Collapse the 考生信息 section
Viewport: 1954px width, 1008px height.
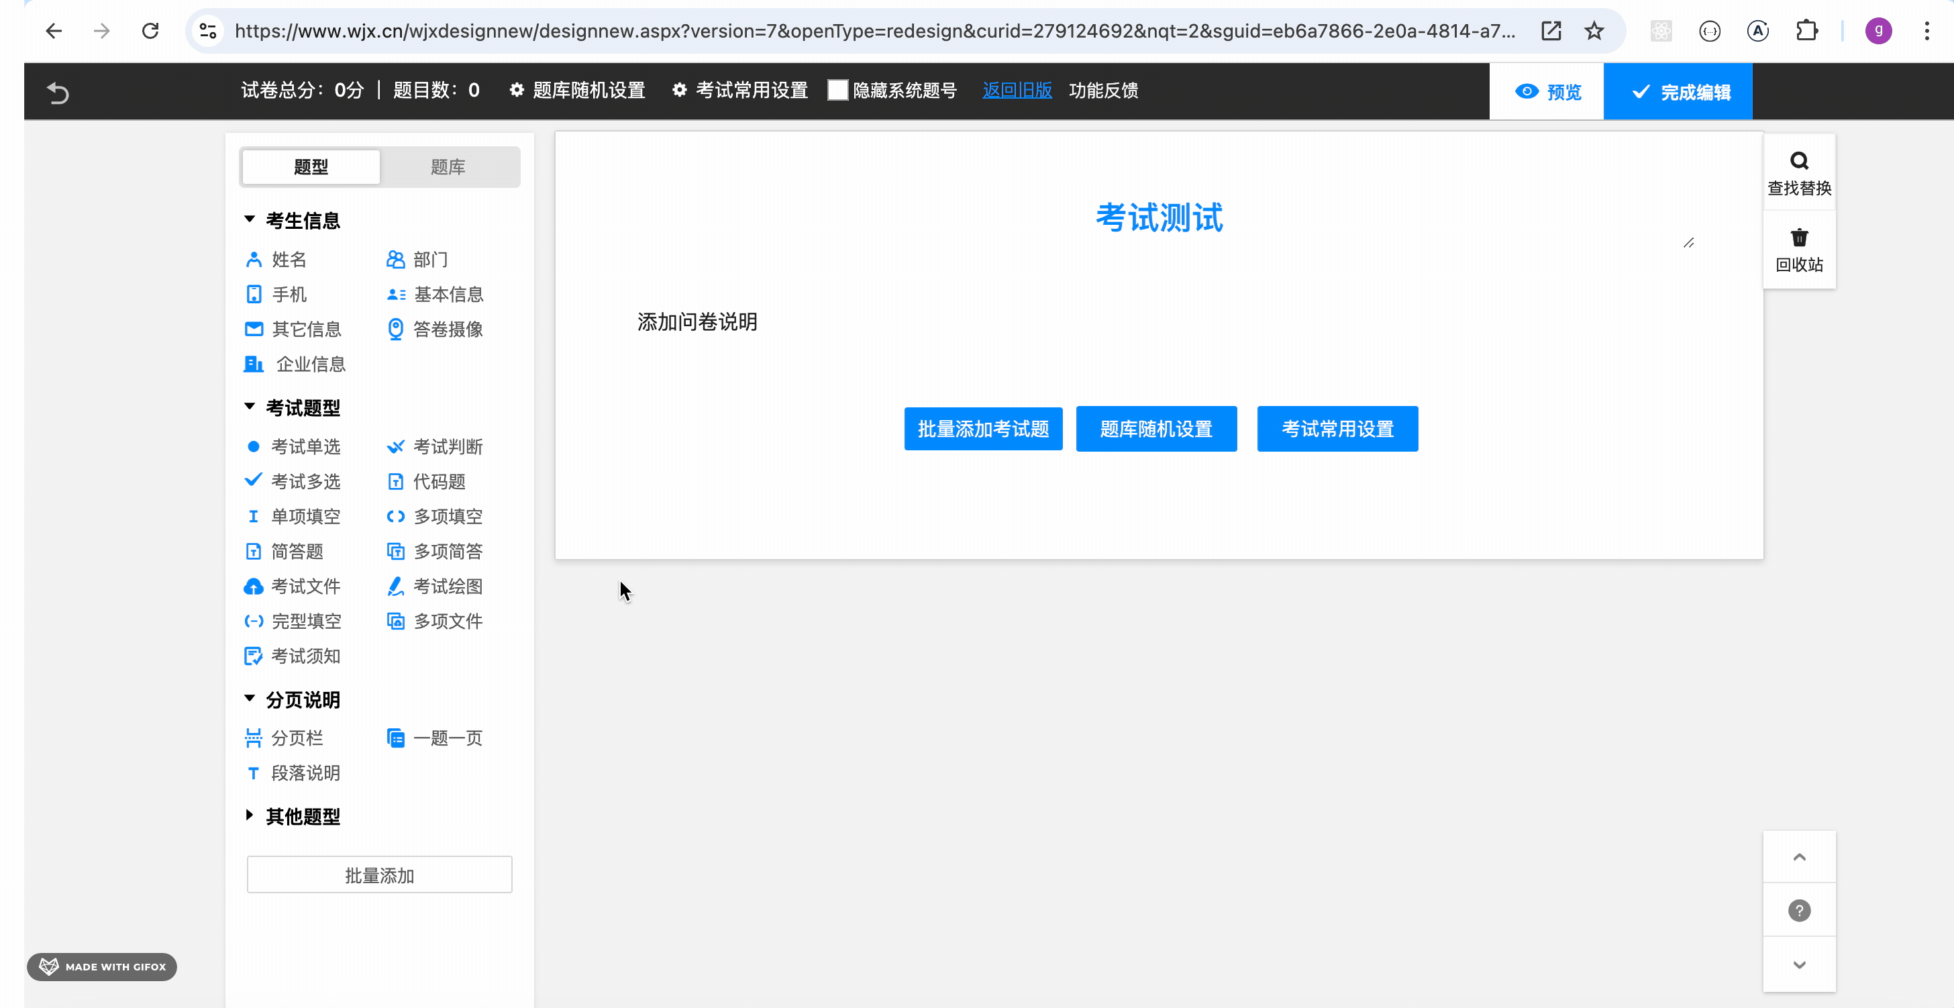pyautogui.click(x=250, y=219)
